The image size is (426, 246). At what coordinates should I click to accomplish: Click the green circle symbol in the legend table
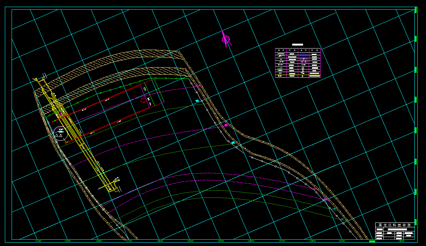[281, 59]
